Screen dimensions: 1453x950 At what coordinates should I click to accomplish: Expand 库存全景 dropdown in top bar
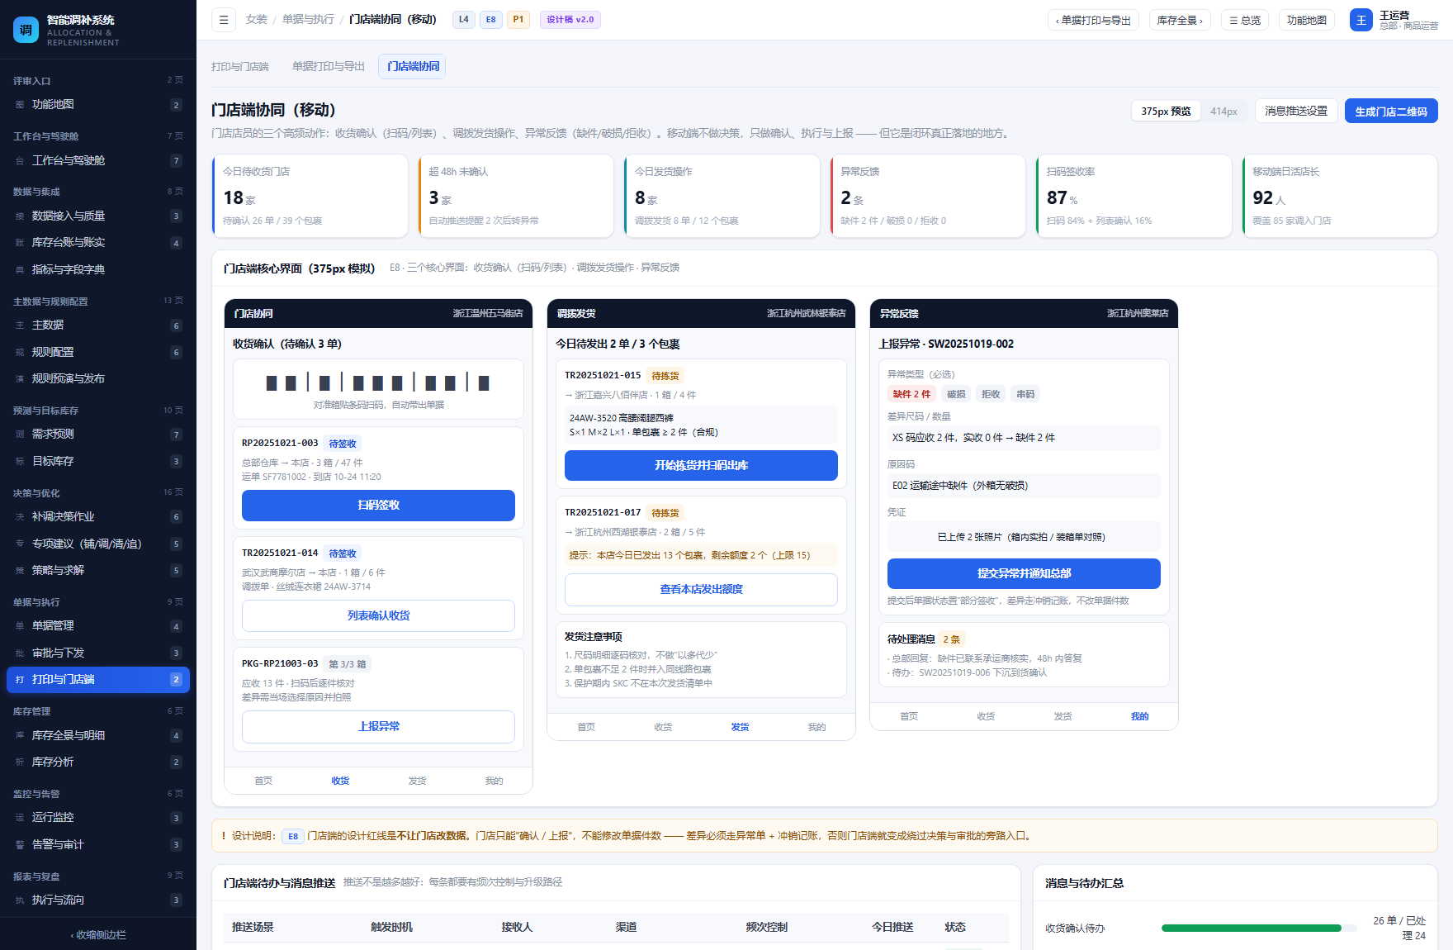click(x=1180, y=20)
